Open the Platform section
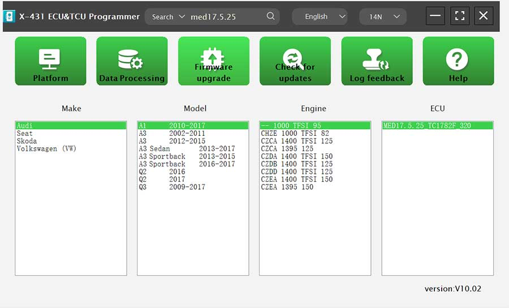This screenshot has width=509, height=308. [x=50, y=61]
